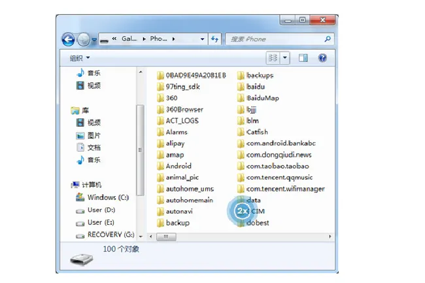Select the backups folder
Image resolution: width=425 pixels, height=283 pixels.
pos(255,75)
